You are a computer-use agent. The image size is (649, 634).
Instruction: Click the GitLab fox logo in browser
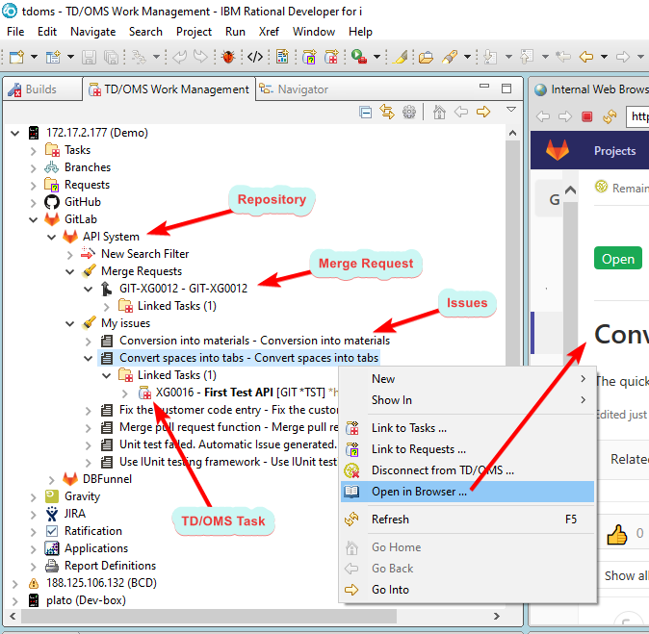[558, 151]
